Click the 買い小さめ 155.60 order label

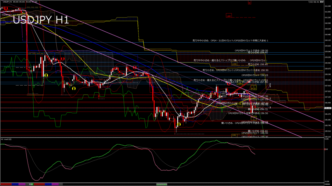pyautogui.click(x=257, y=131)
